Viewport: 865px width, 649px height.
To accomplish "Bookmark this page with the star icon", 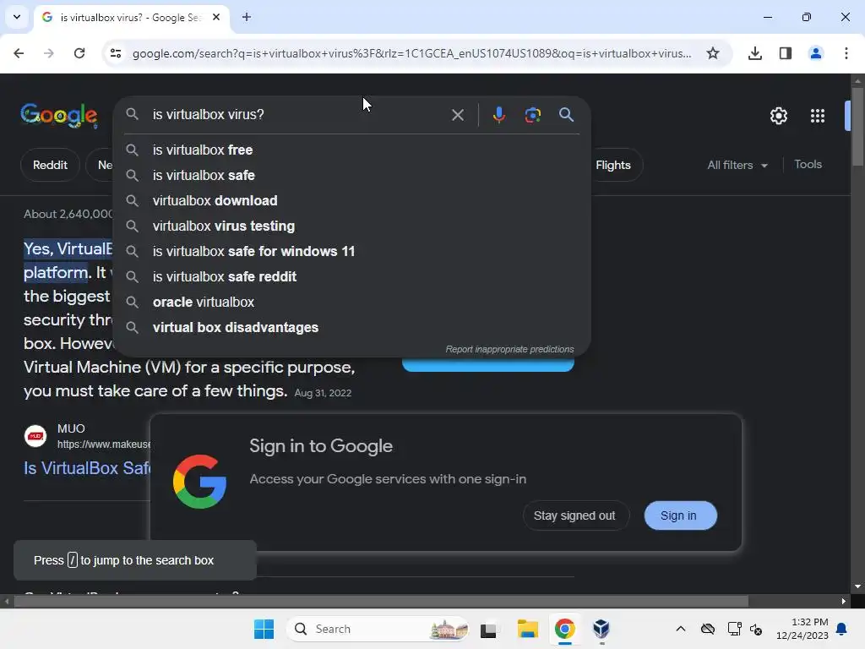I will click(713, 53).
